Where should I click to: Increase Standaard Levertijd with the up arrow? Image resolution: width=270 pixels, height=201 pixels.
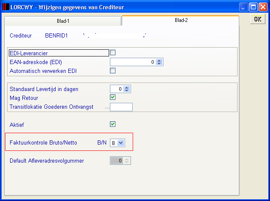pyautogui.click(x=127, y=88)
